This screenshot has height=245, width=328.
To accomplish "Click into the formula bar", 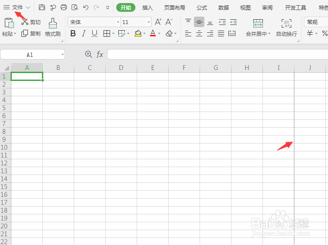I will (218, 55).
